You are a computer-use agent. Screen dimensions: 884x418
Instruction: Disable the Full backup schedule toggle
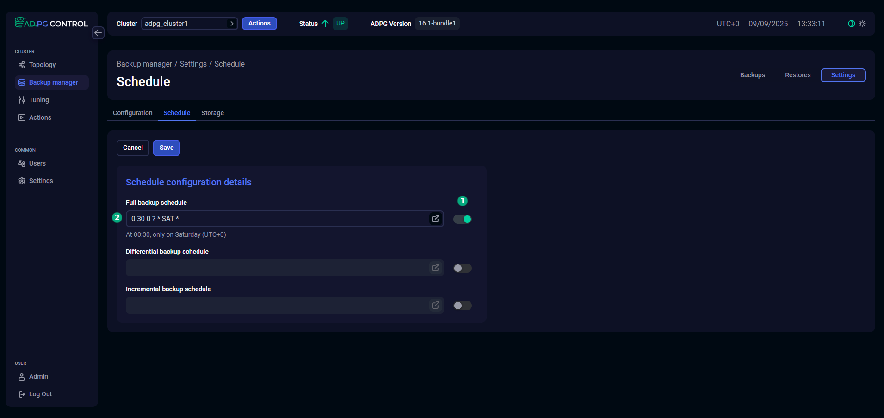pos(462,219)
